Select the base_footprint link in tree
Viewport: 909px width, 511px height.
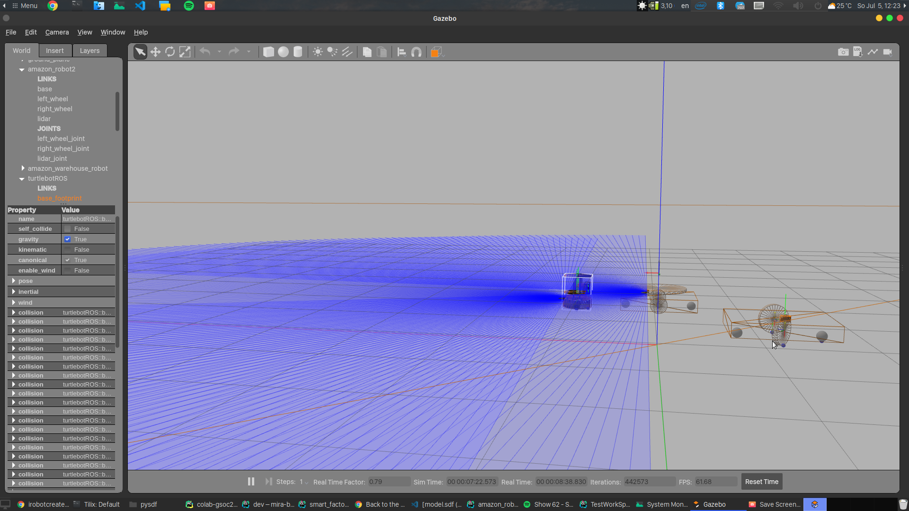59,198
